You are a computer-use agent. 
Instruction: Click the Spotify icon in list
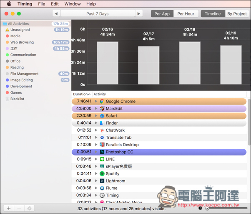coord(102,174)
